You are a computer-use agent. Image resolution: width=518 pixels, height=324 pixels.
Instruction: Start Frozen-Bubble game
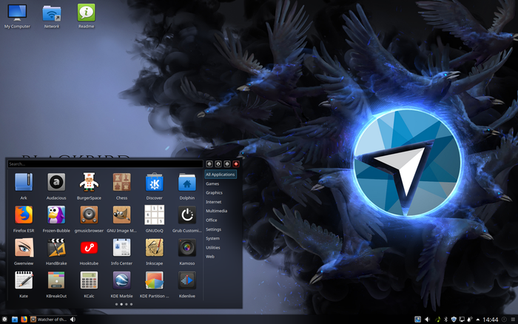click(x=56, y=219)
